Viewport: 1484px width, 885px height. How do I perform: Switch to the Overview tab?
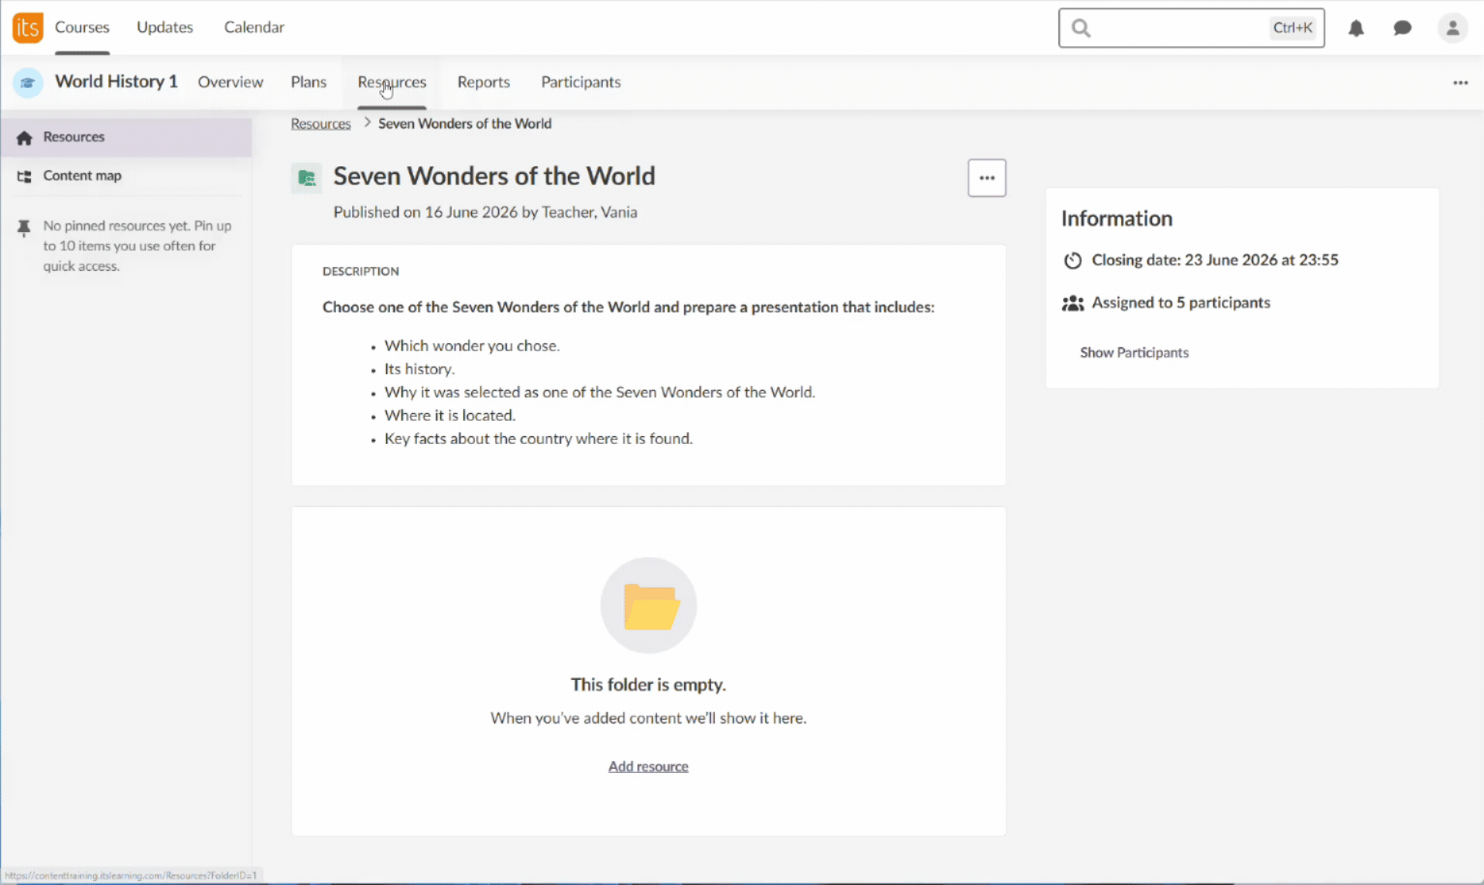pos(230,82)
